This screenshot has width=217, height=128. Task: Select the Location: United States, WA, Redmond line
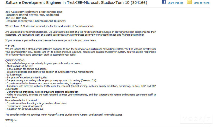(x=32, y=15)
